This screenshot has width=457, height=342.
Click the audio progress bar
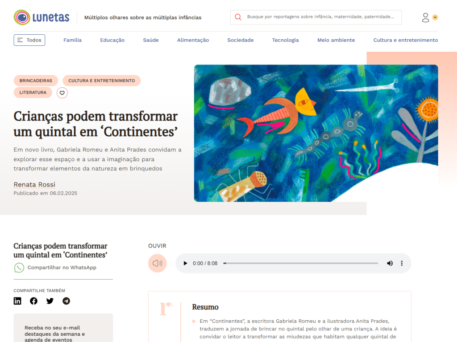pyautogui.click(x=300, y=263)
